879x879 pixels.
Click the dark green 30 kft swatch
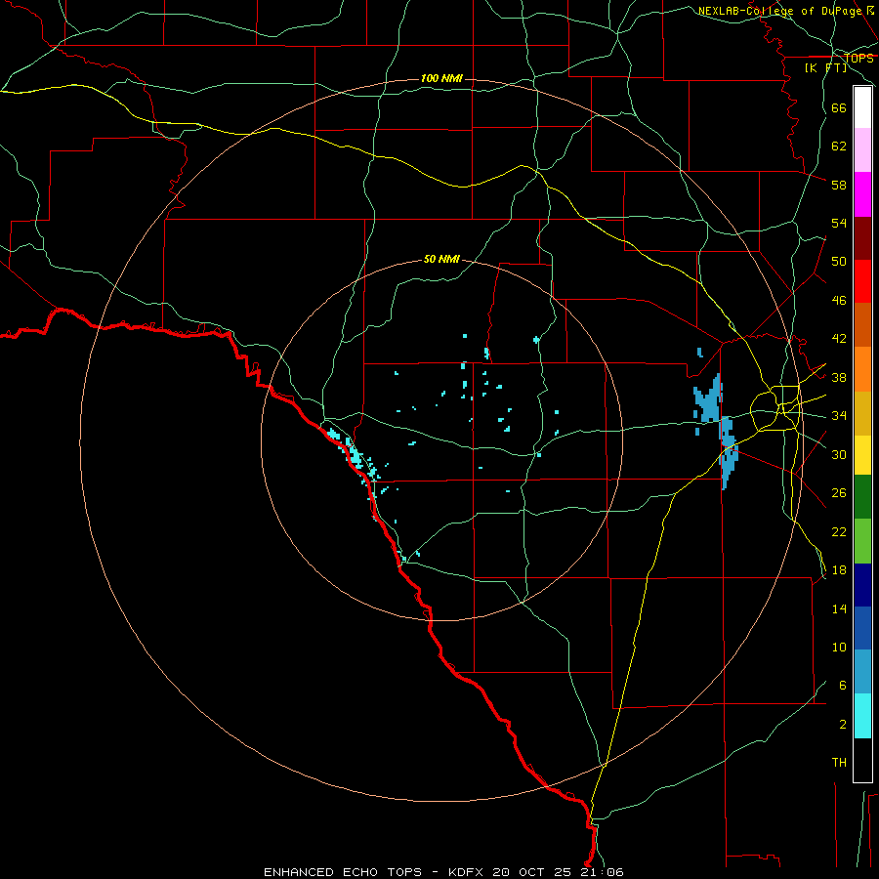point(862,497)
